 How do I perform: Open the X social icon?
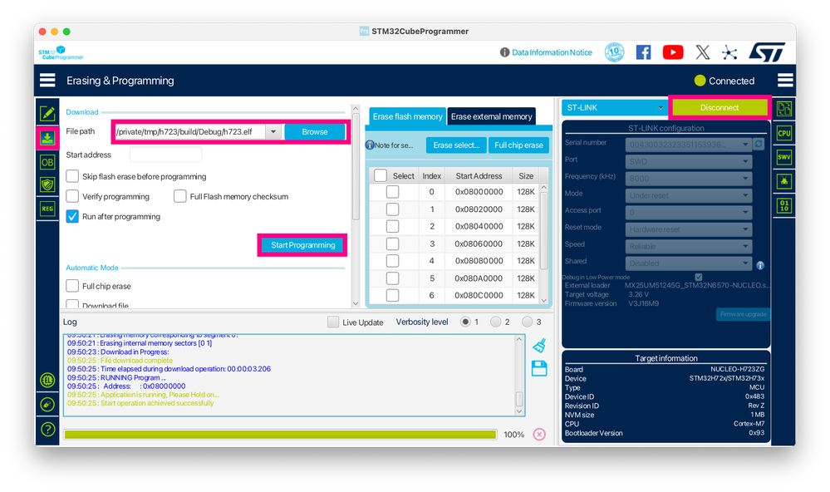point(702,52)
